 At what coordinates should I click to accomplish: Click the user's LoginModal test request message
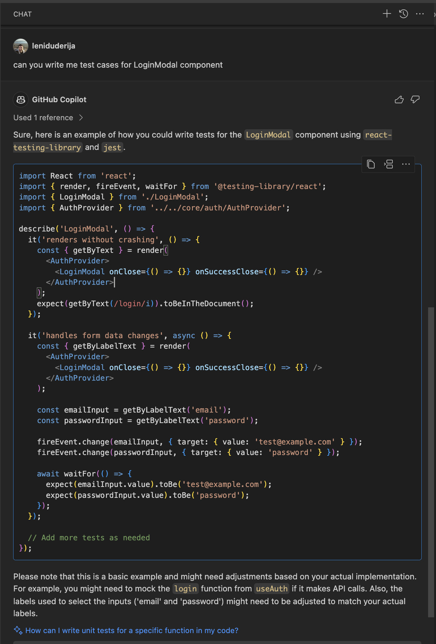click(x=118, y=65)
